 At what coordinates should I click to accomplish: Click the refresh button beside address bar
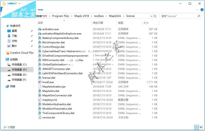tap(155, 16)
